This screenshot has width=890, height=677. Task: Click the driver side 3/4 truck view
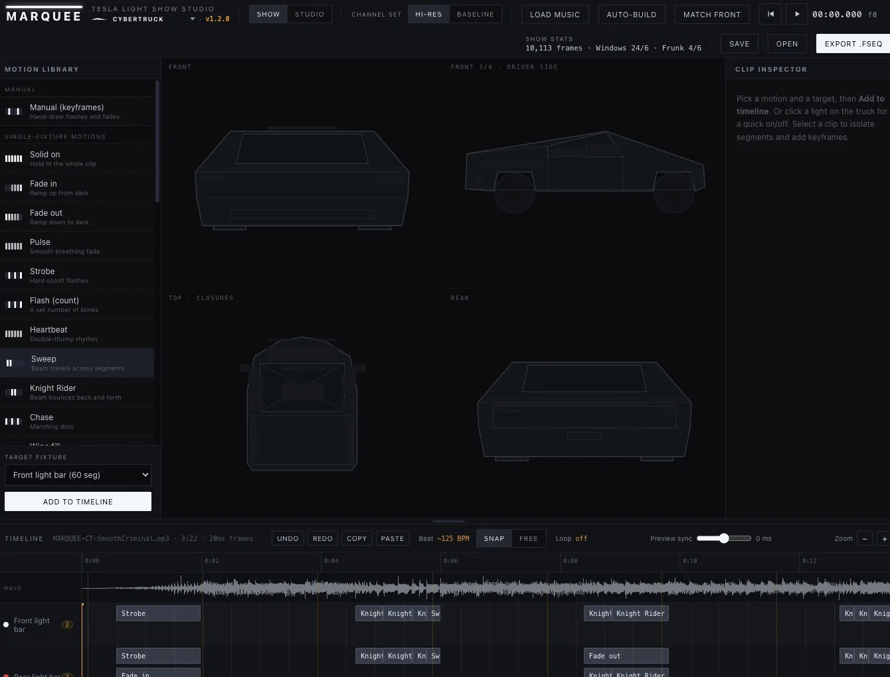[x=584, y=171]
